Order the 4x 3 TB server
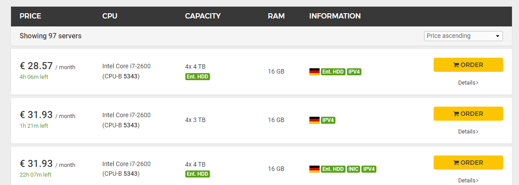This screenshot has height=185, width=519. click(x=468, y=114)
